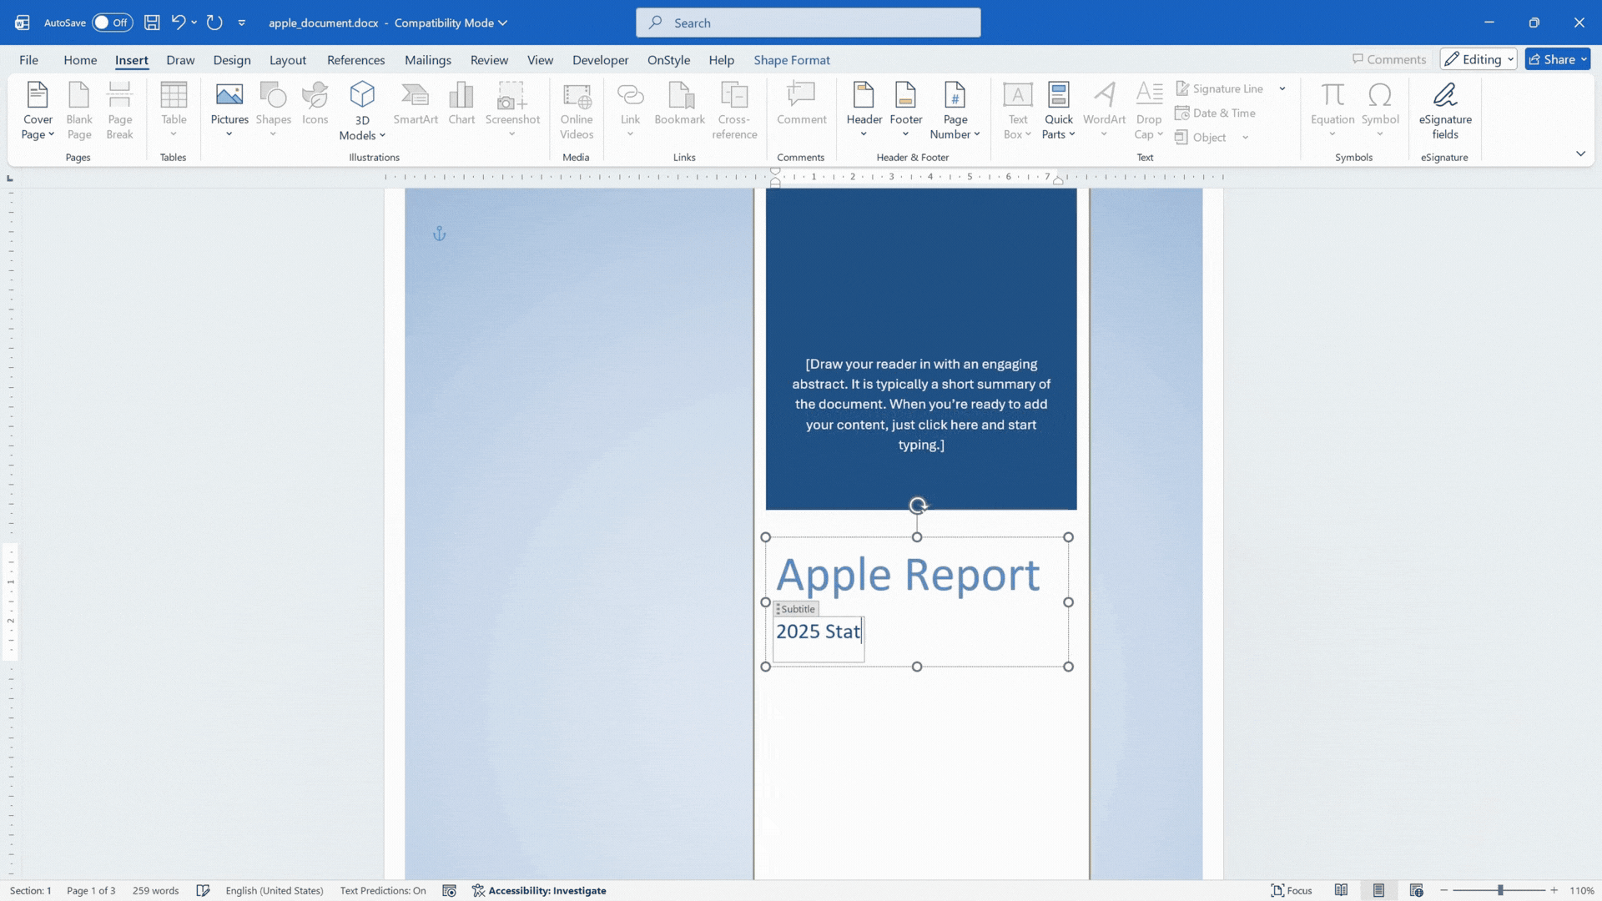1602x901 pixels.
Task: Insert Date & Time
Action: click(x=1215, y=113)
